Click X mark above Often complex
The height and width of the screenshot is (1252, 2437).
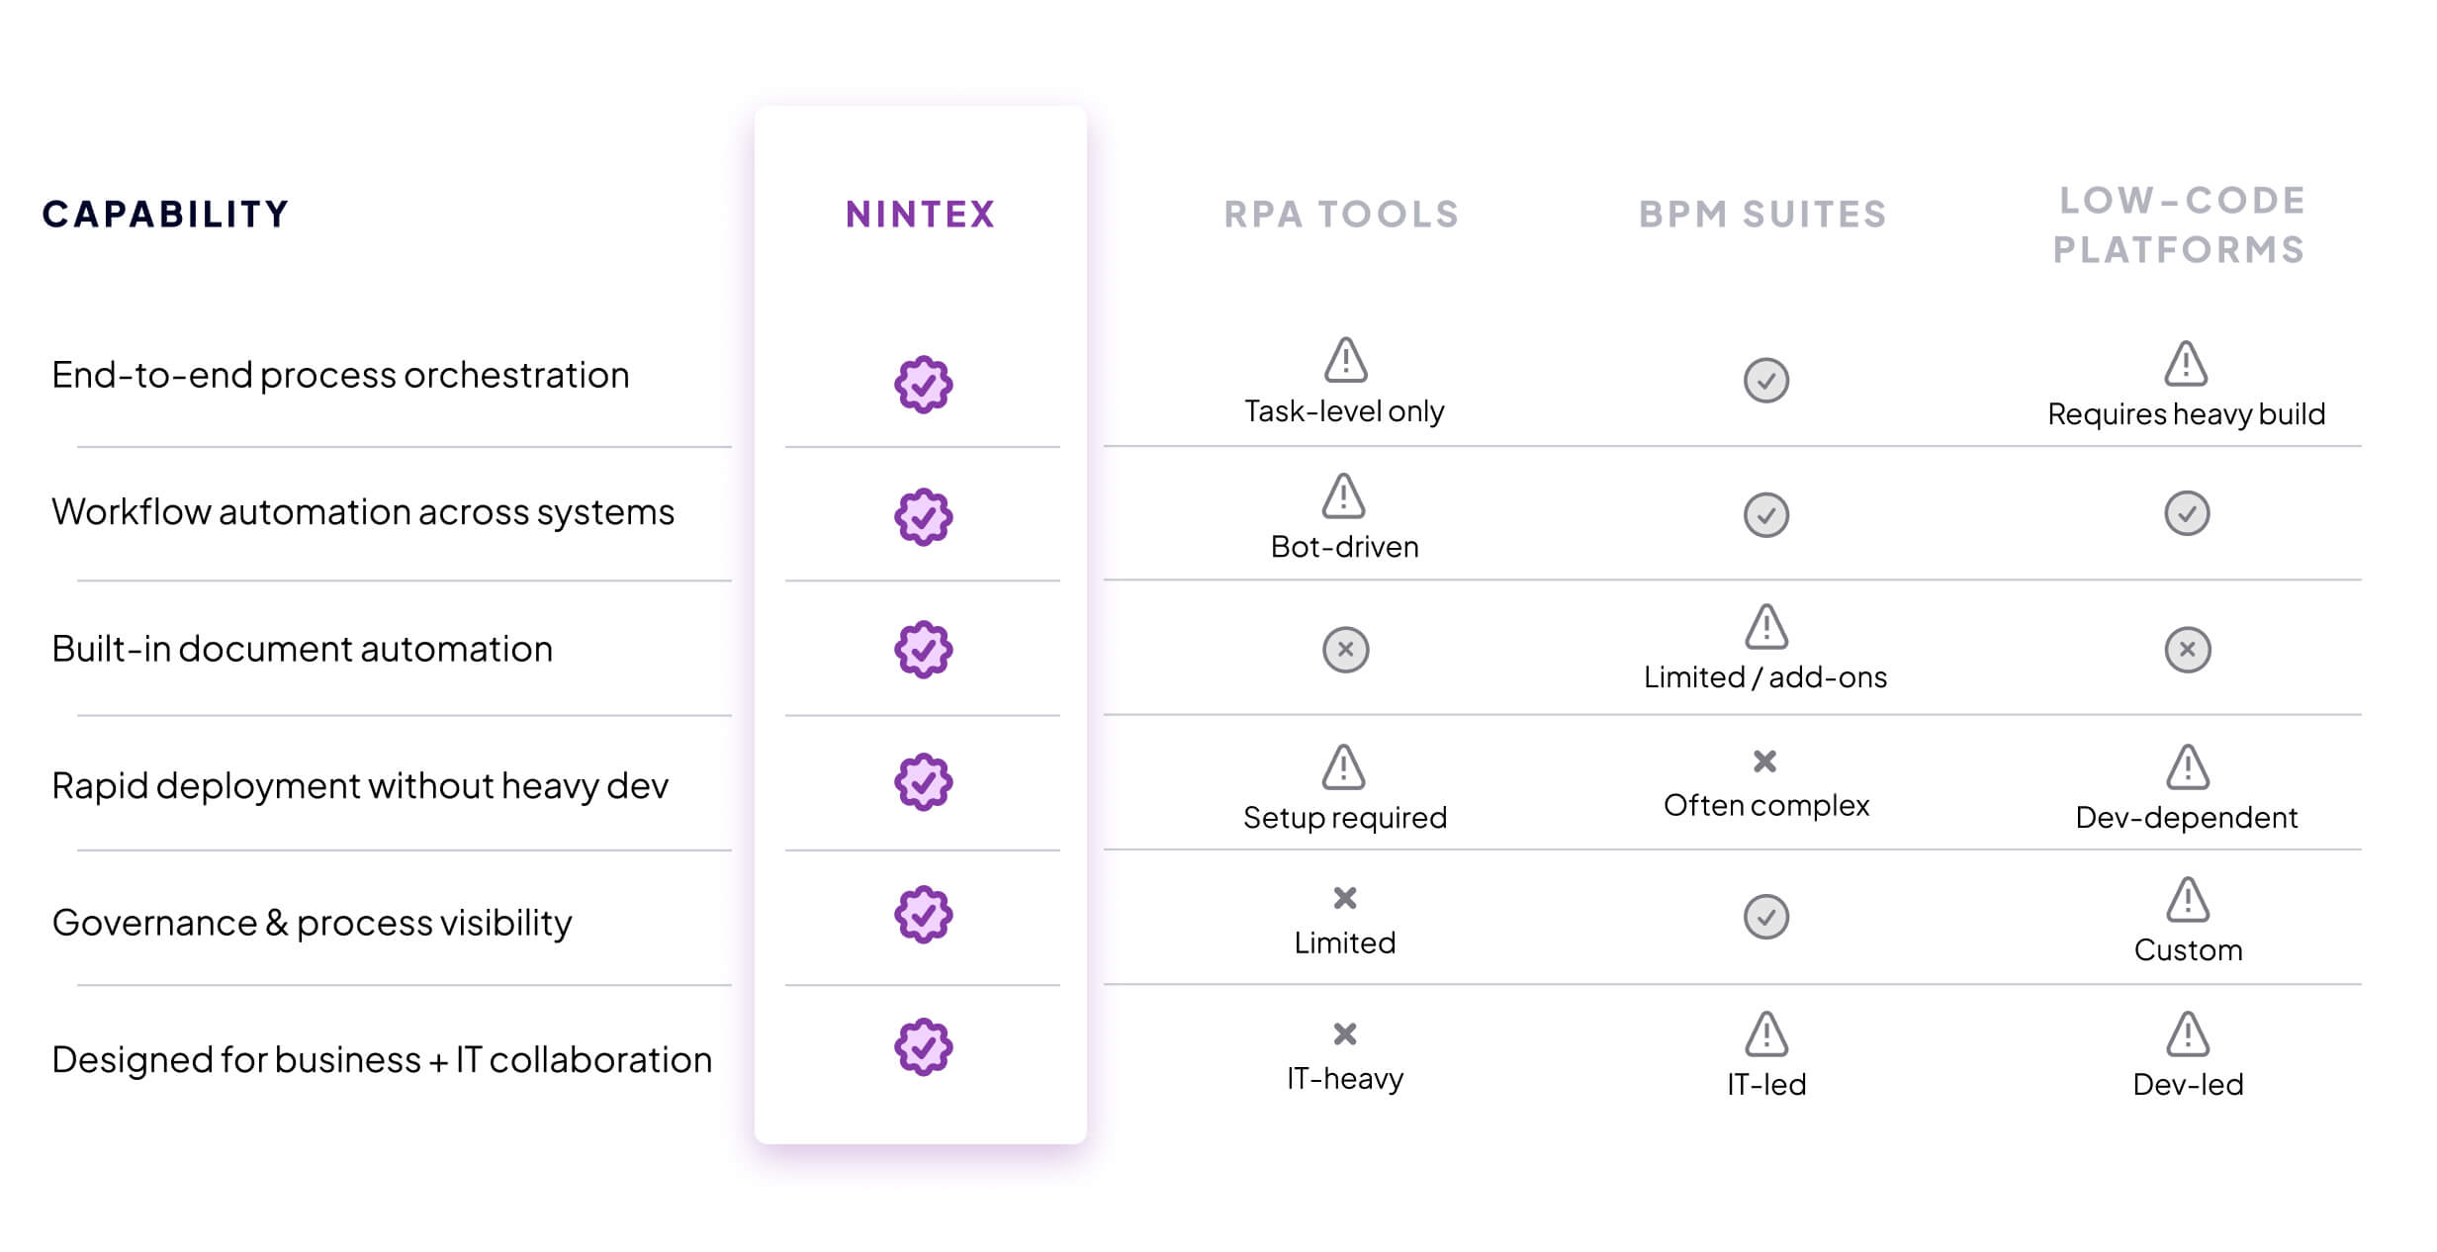(1764, 761)
